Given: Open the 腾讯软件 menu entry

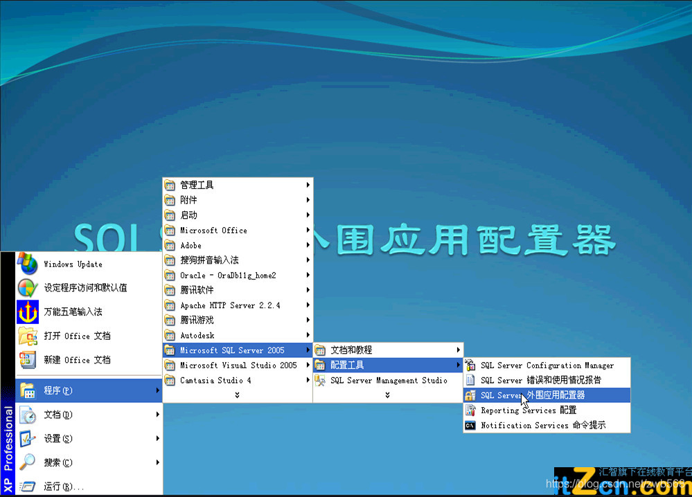Looking at the screenshot, I should pos(238,290).
